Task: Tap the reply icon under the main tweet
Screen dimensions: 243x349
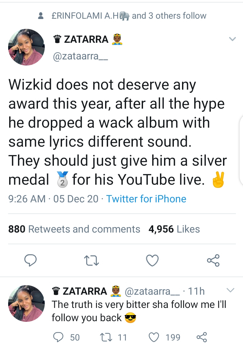Action: coord(31,260)
